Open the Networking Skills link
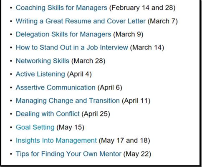The height and width of the screenshot is (167, 202). 43,61
